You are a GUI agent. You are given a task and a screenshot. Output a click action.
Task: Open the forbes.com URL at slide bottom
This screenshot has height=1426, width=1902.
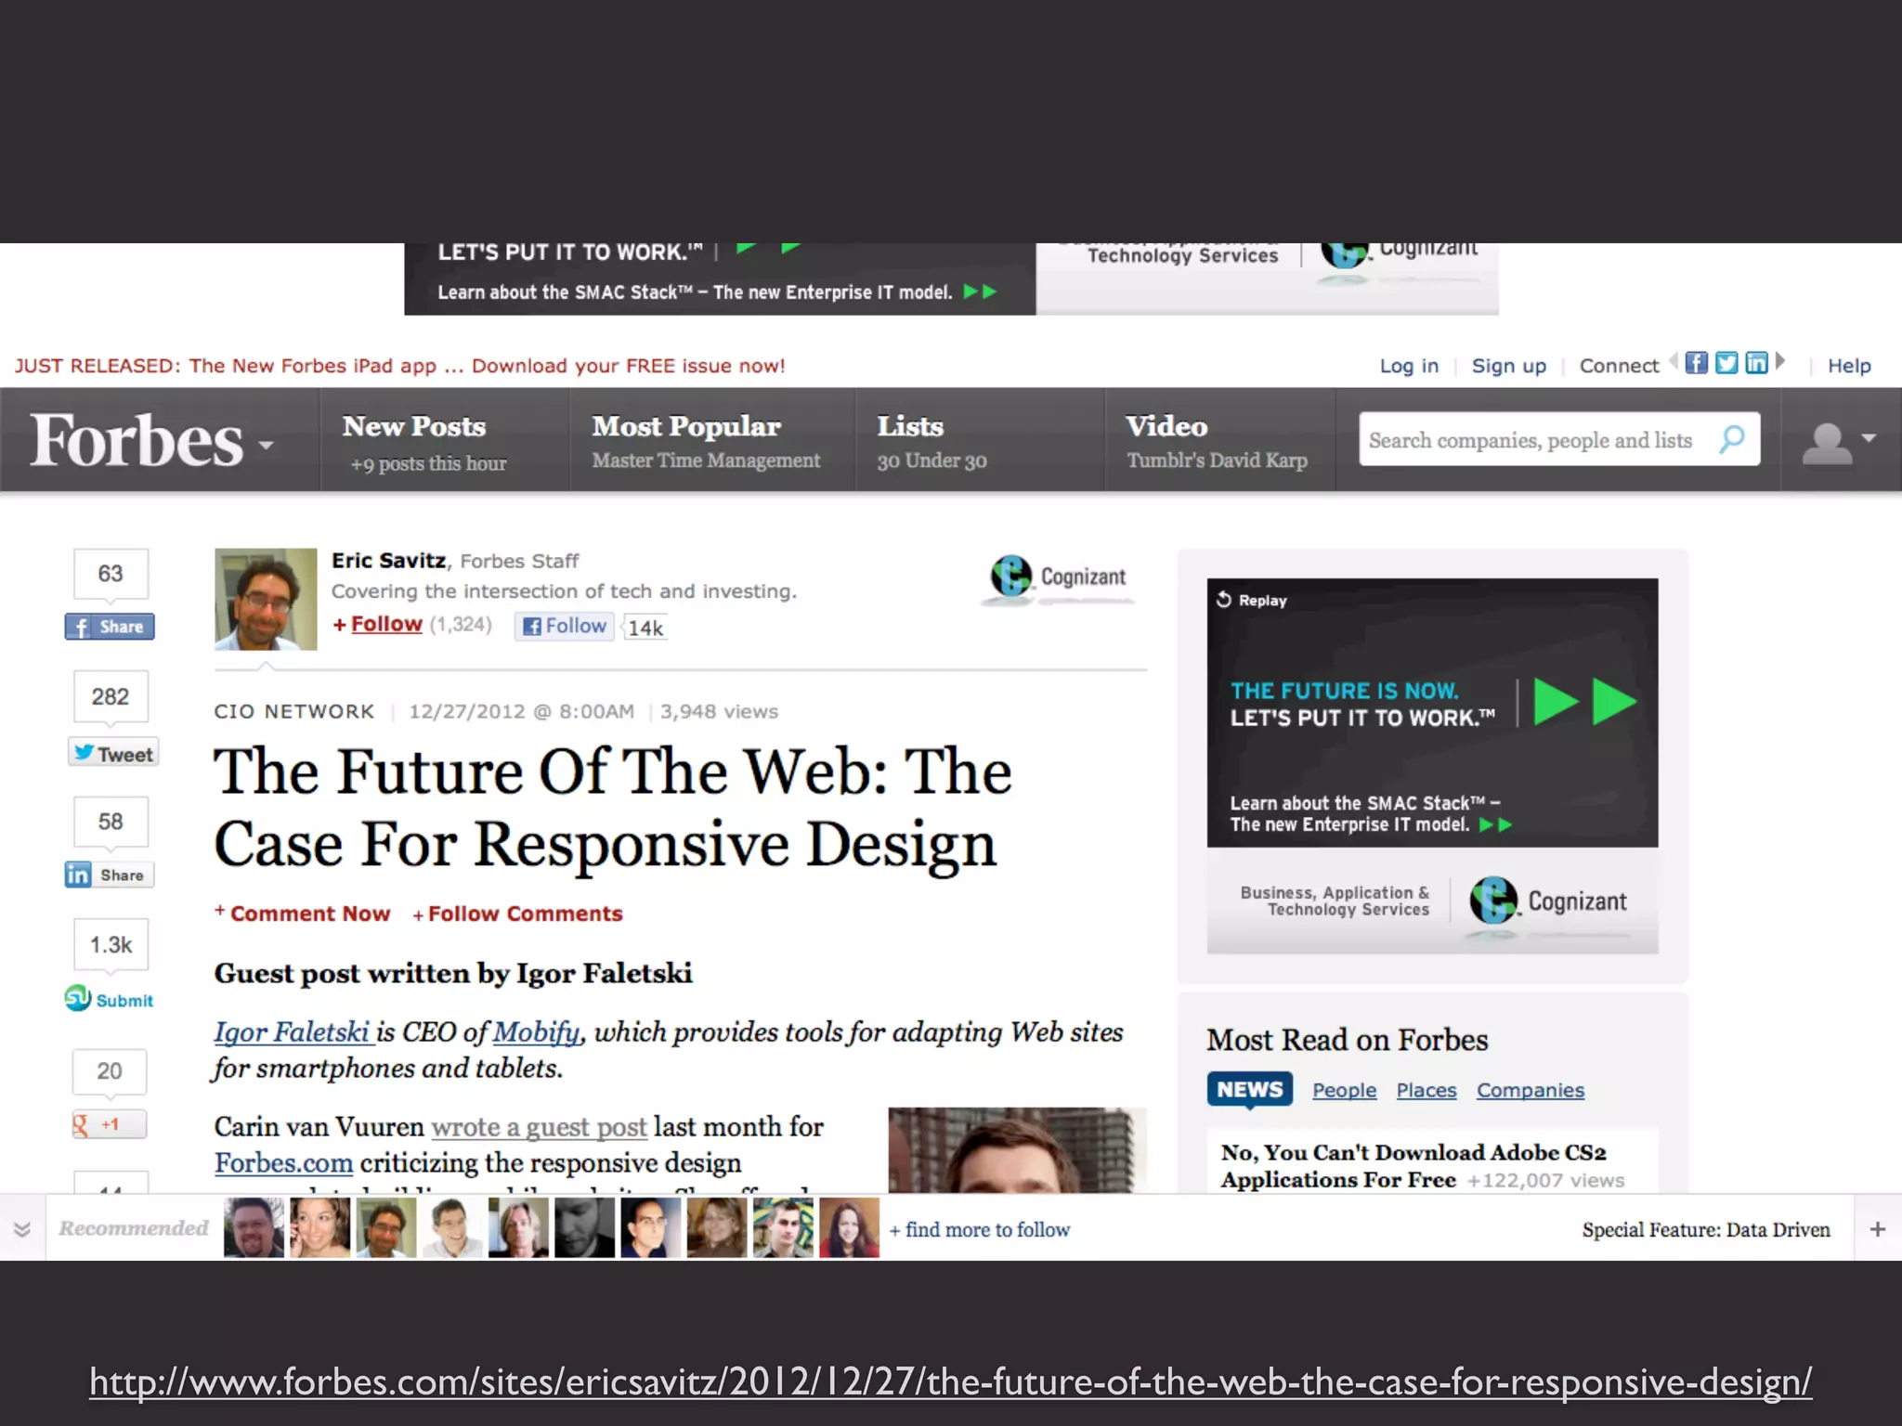click(x=950, y=1381)
